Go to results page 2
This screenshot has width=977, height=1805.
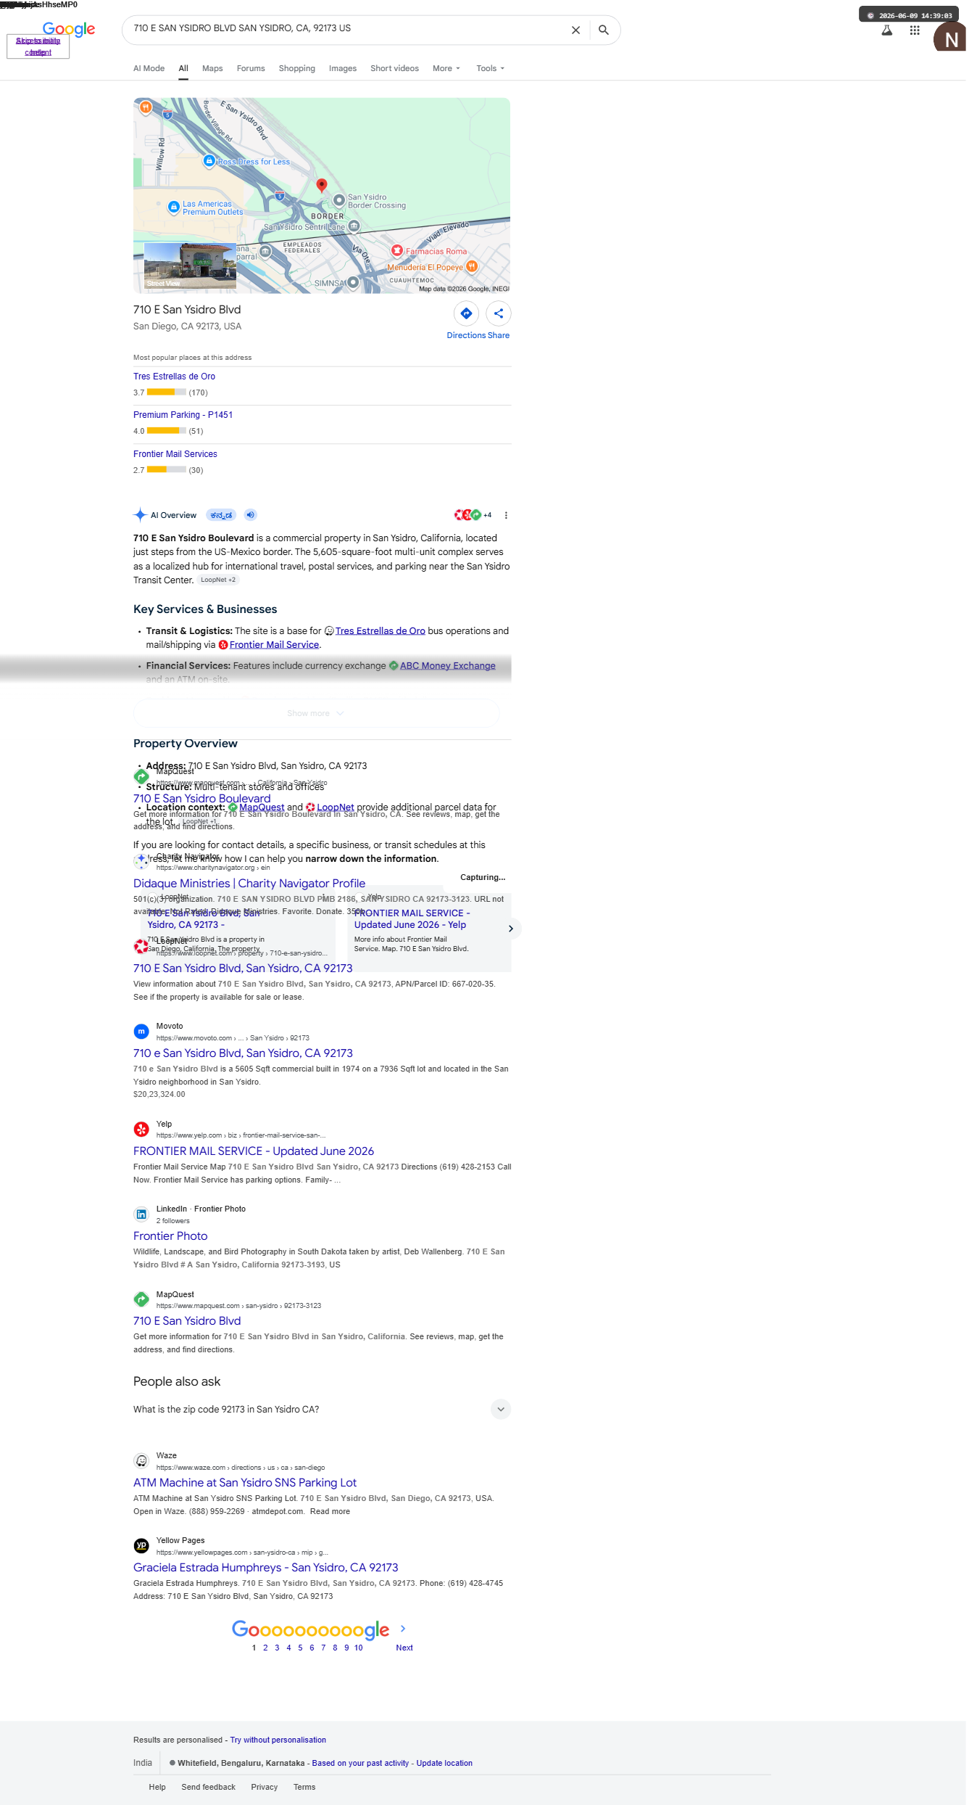[265, 1648]
